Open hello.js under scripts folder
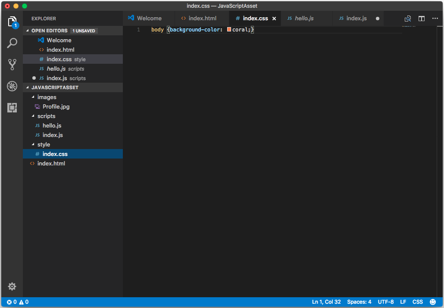Image resolution: width=444 pixels, height=308 pixels. pyautogui.click(x=73, y=125)
